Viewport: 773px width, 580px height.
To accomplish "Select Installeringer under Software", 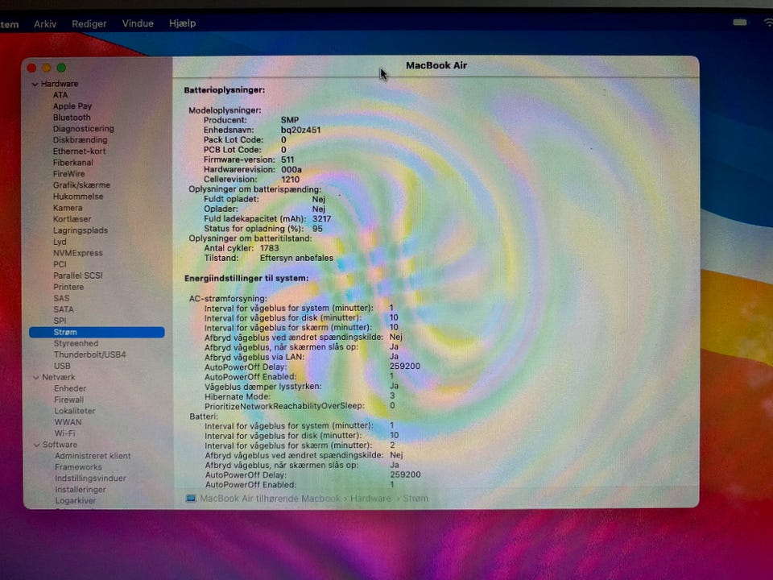I will coord(81,490).
